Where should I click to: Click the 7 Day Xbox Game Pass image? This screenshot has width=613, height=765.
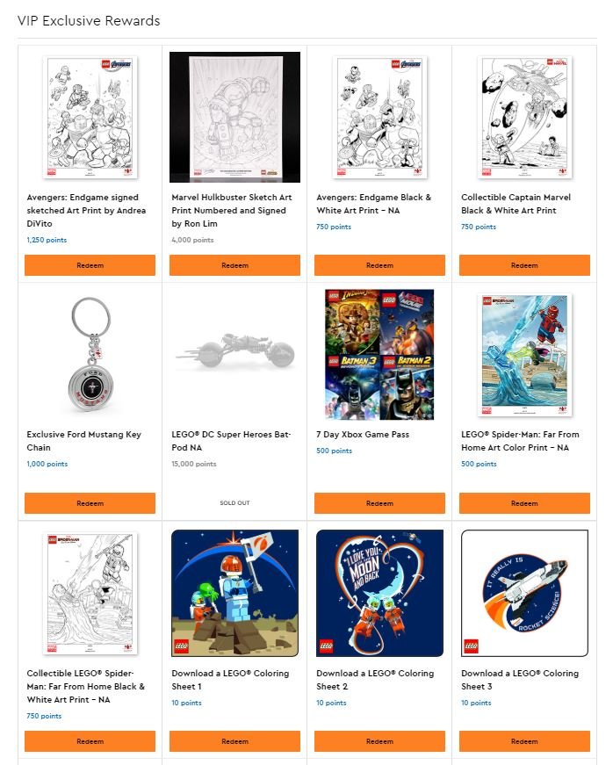[379, 355]
